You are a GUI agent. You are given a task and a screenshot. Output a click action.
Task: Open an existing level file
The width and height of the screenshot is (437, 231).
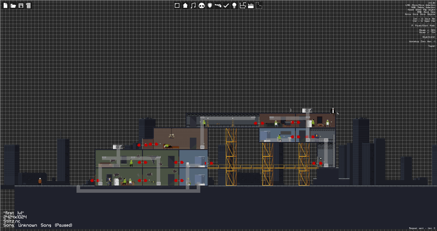pos(13,5)
